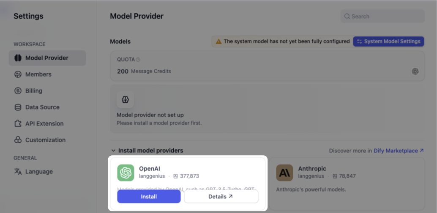The height and width of the screenshot is (213, 437).
Task: Click the OpenAI logo icon
Action: [x=126, y=173]
